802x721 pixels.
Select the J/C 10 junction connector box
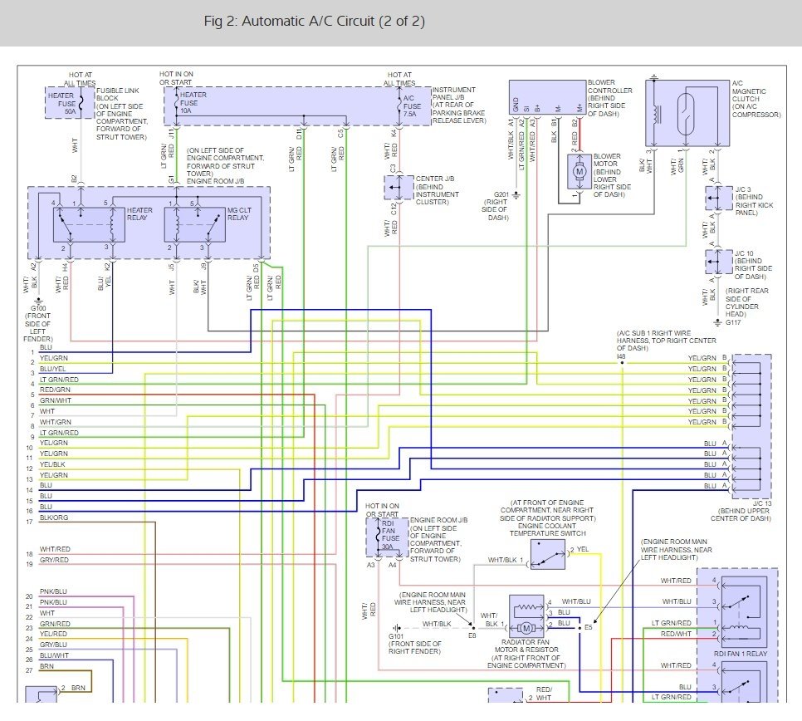click(x=719, y=262)
